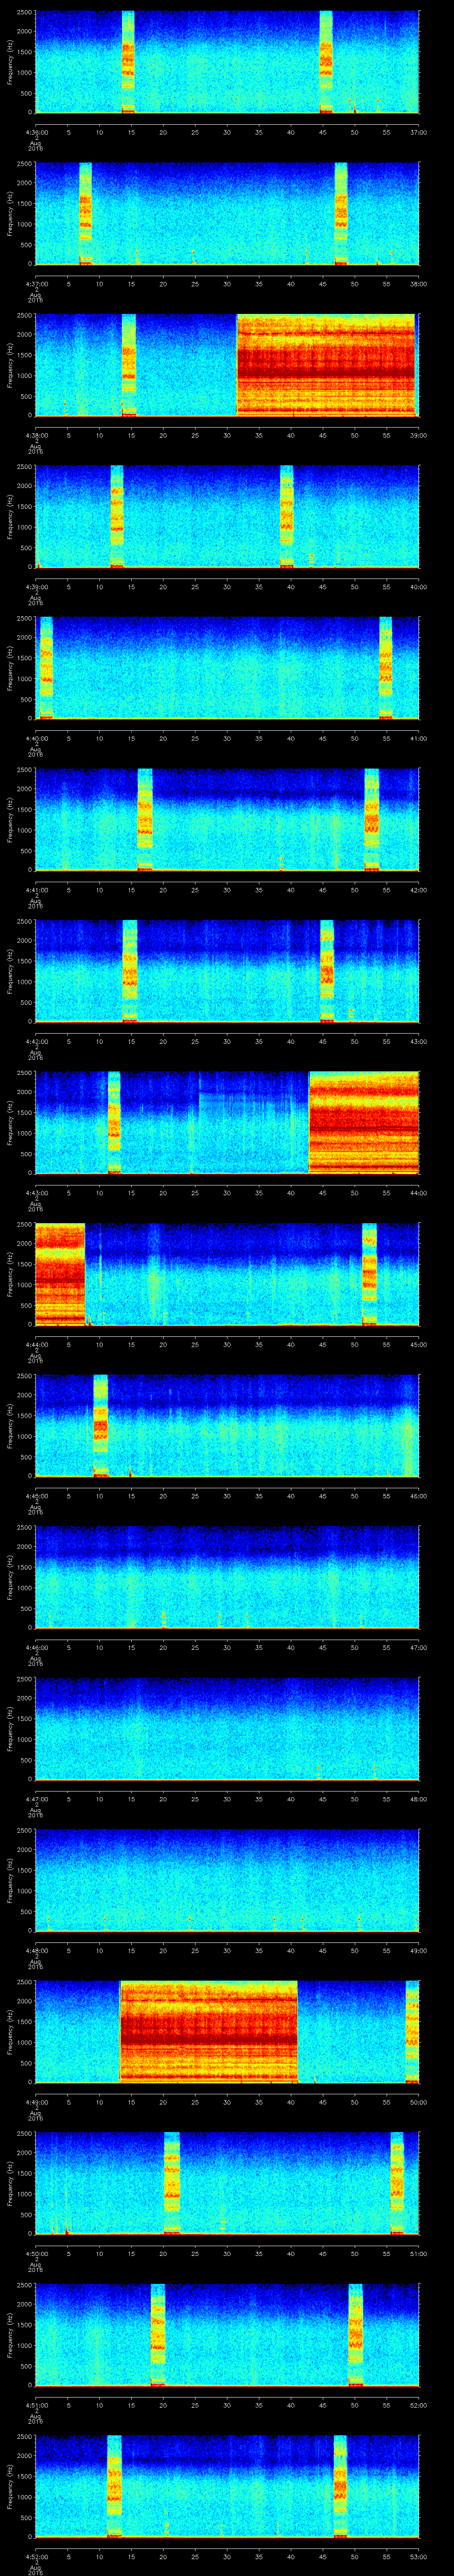Select the second vertical burst in the 4:37 spectrogram
This screenshot has width=454, height=2576.
tap(341, 213)
